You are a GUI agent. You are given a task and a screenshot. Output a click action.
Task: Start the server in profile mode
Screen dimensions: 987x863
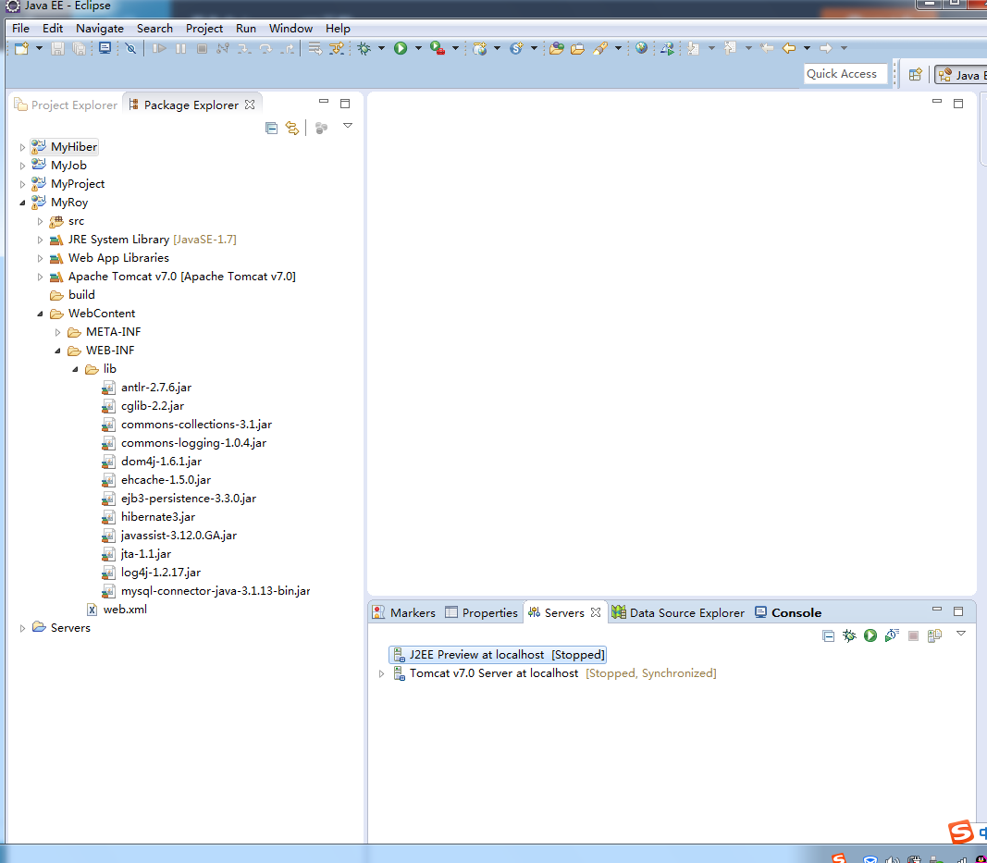[892, 635]
